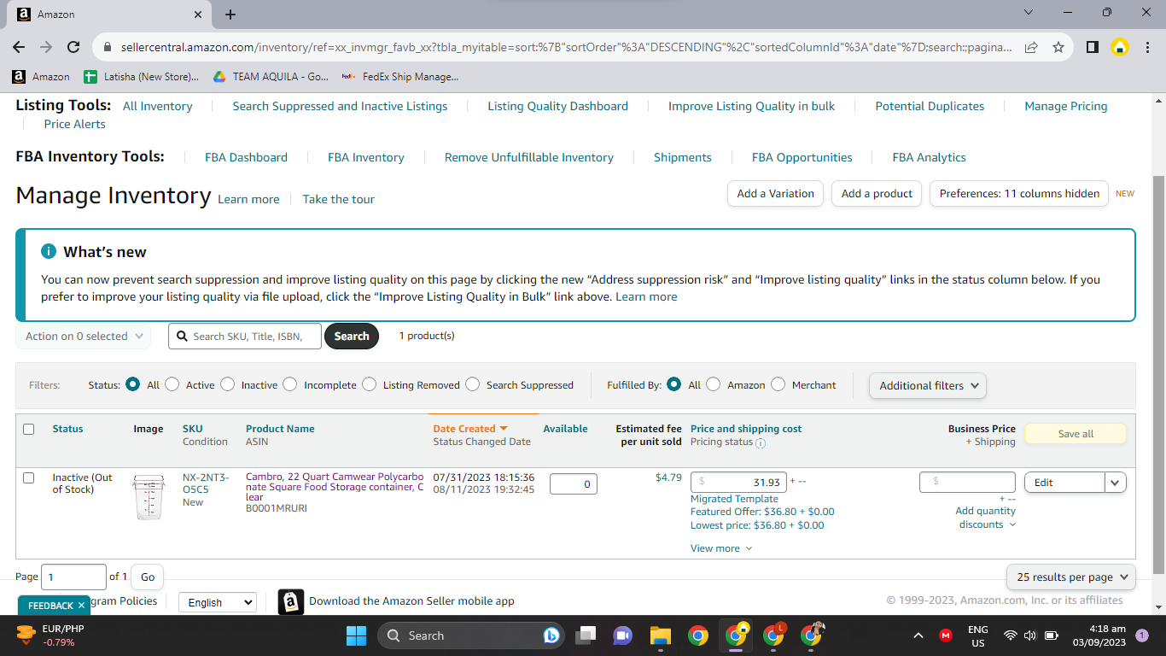Open Manage Pricing
Screen dimensions: 1166x656
point(1066,106)
